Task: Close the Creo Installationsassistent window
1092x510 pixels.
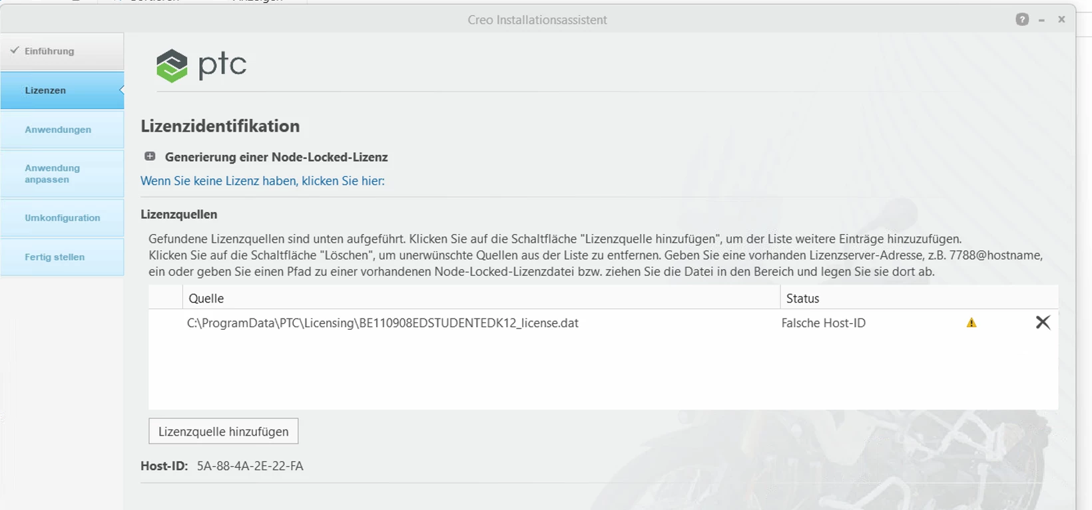Action: pos(1061,19)
